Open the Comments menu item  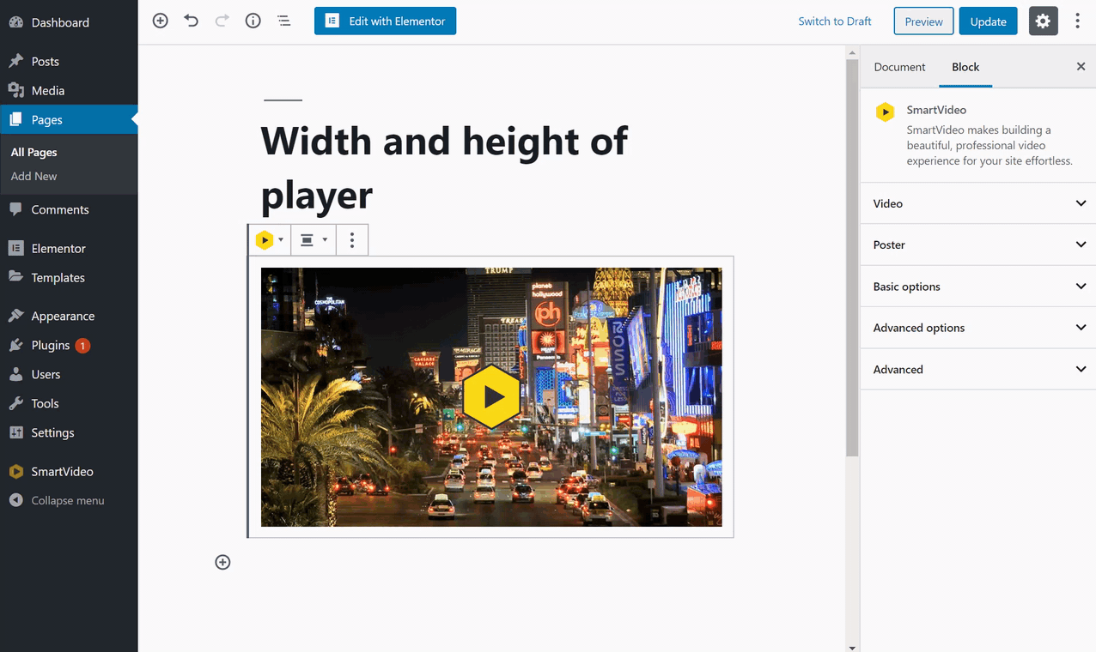coord(69,209)
